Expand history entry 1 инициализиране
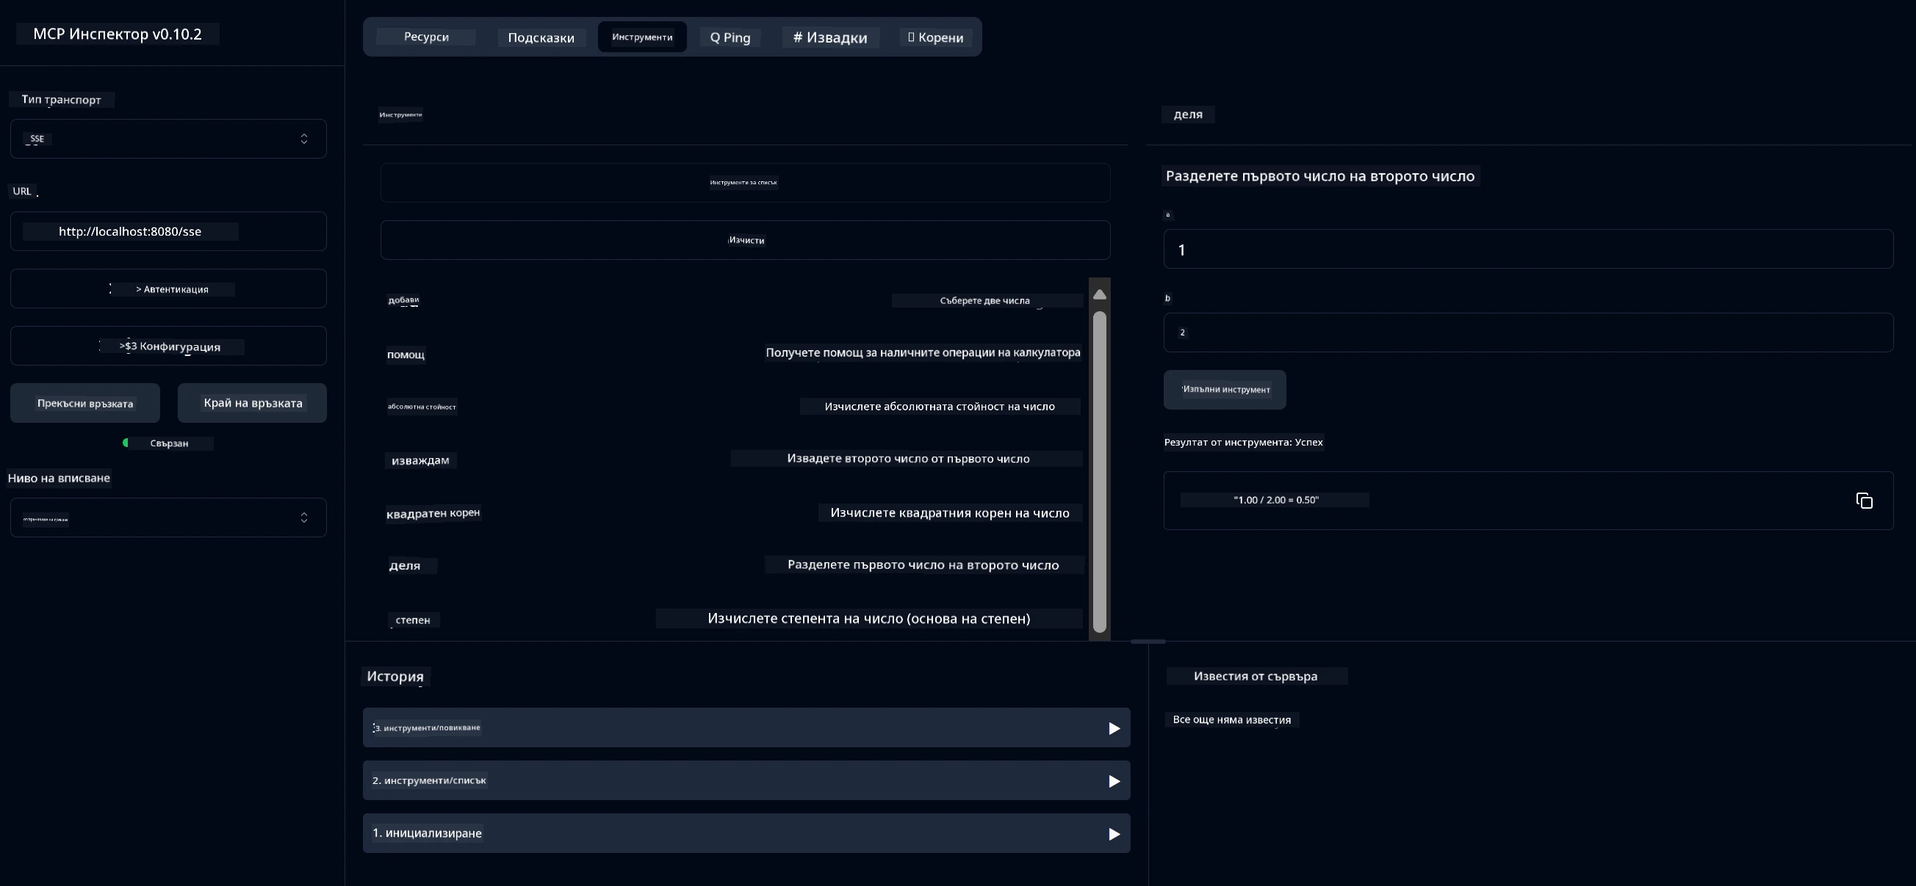The width and height of the screenshot is (1916, 886). [746, 833]
